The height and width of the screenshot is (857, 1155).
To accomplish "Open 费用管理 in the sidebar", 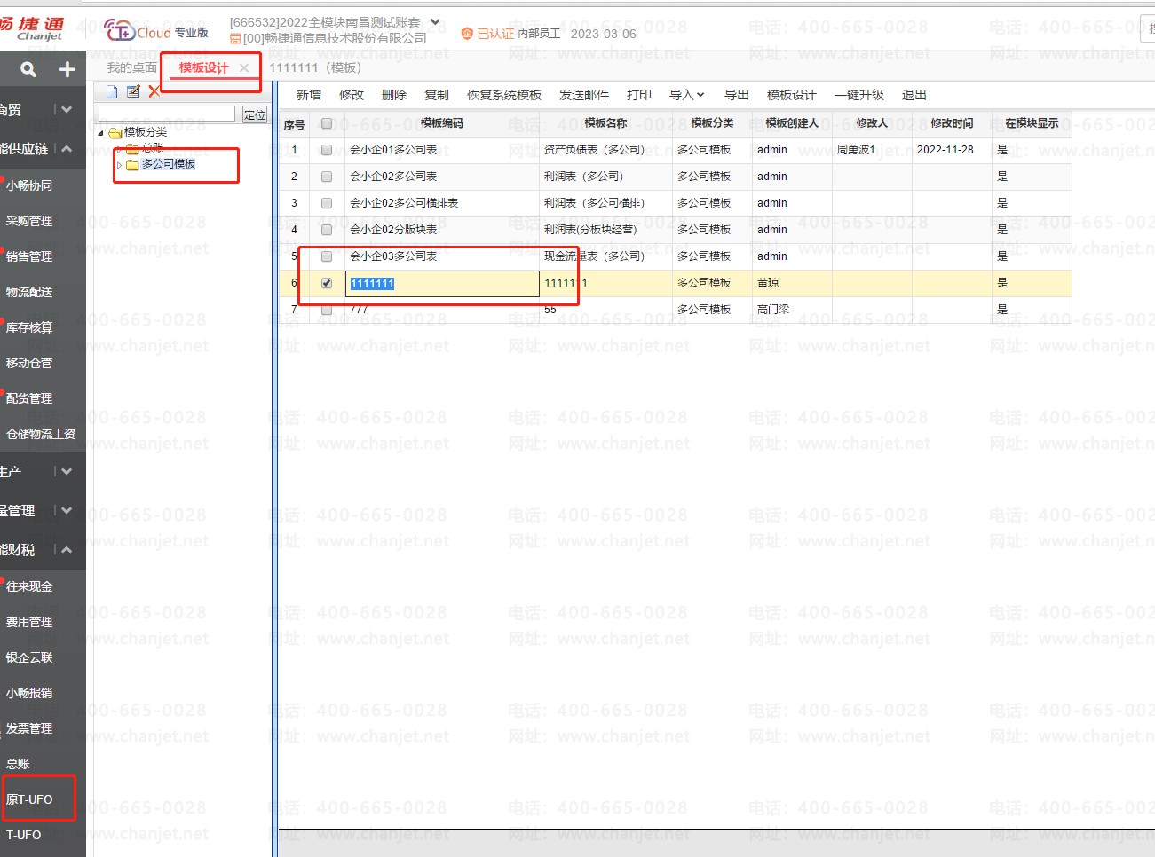I will point(29,622).
